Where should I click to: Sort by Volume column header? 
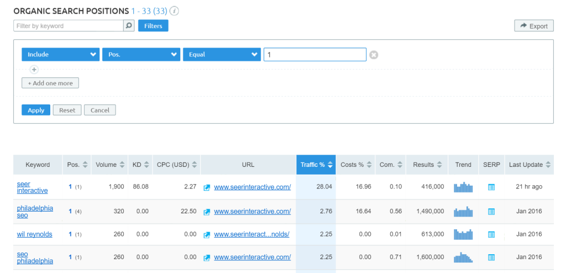tap(109, 165)
